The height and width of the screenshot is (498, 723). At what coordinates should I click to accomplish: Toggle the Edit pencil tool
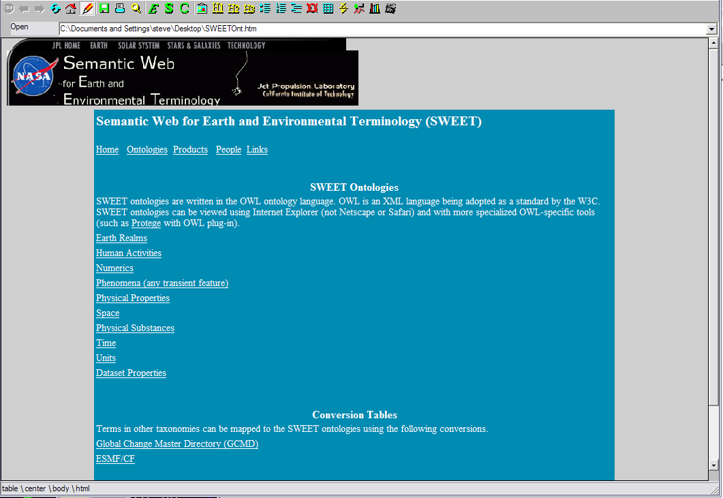pos(87,8)
